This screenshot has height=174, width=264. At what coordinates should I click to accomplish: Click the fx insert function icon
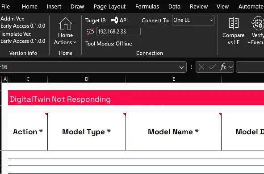[223, 67]
